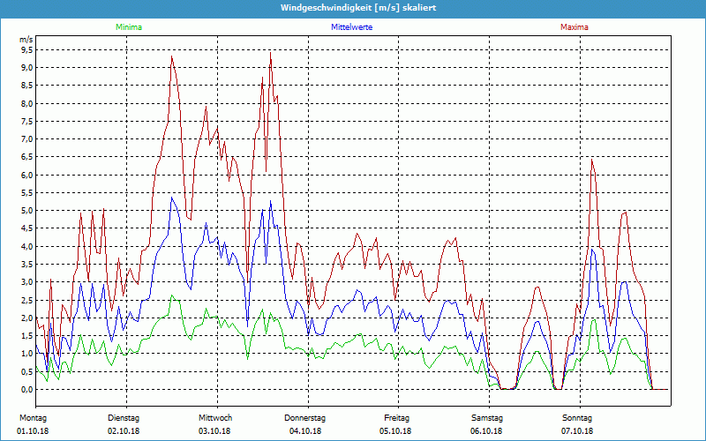Click the m/s unit label above the axis
Viewport: 706px width, 441px height.
(x=26, y=40)
